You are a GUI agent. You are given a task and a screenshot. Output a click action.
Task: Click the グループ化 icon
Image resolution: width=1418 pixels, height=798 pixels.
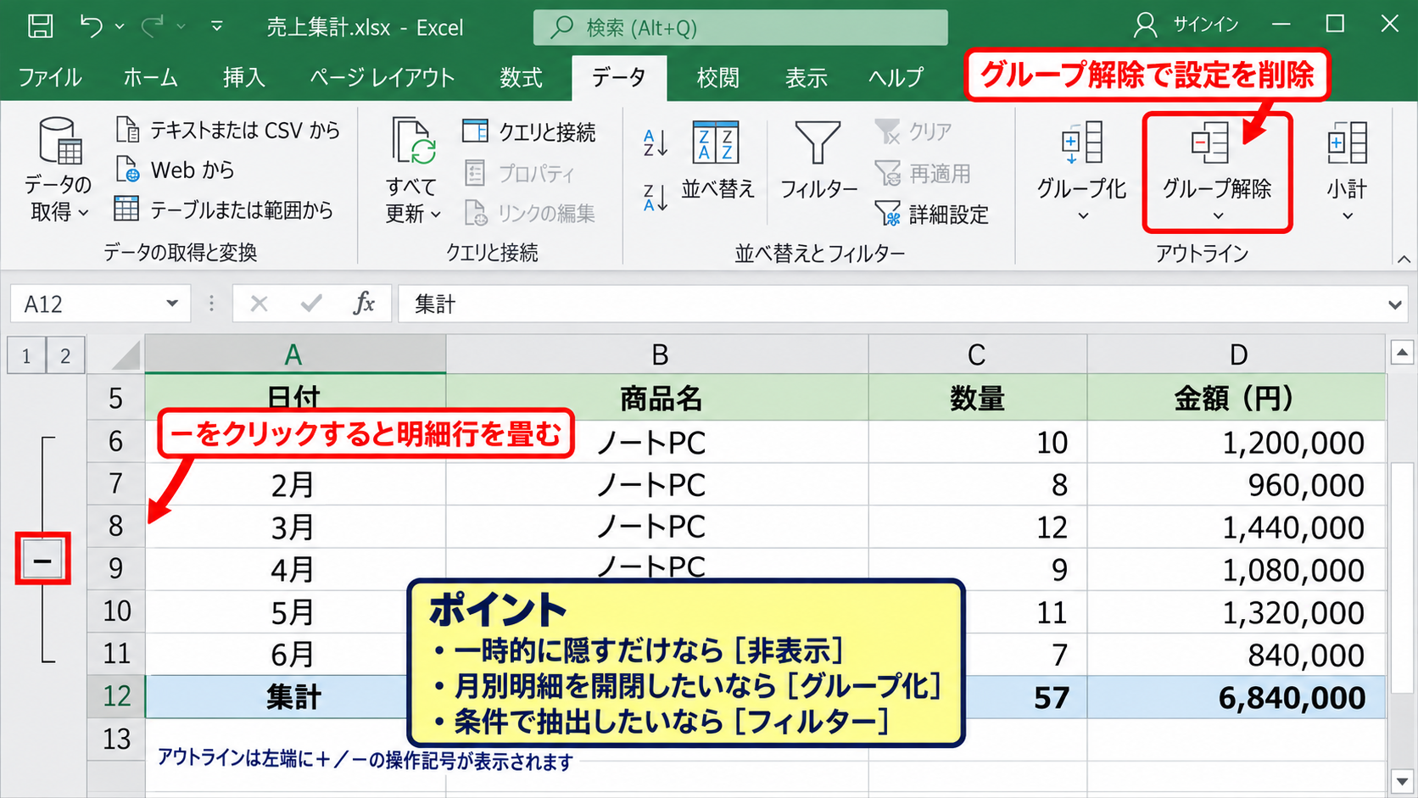tap(1082, 142)
